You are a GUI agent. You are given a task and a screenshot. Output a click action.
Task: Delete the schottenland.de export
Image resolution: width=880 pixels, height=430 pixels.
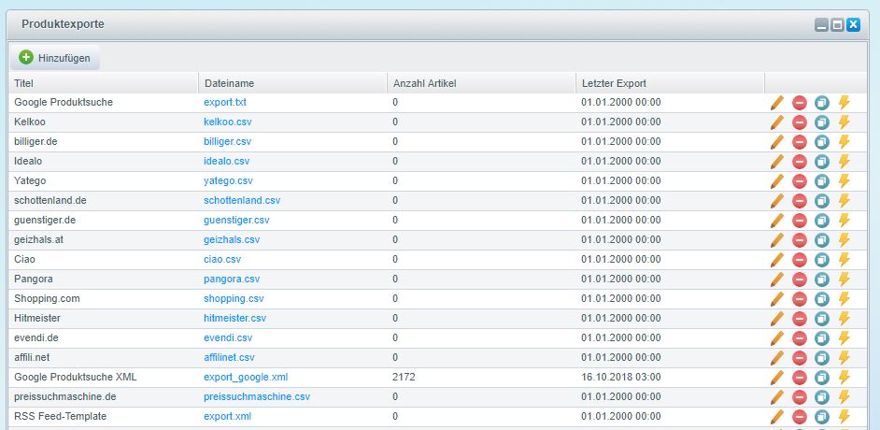pos(799,201)
